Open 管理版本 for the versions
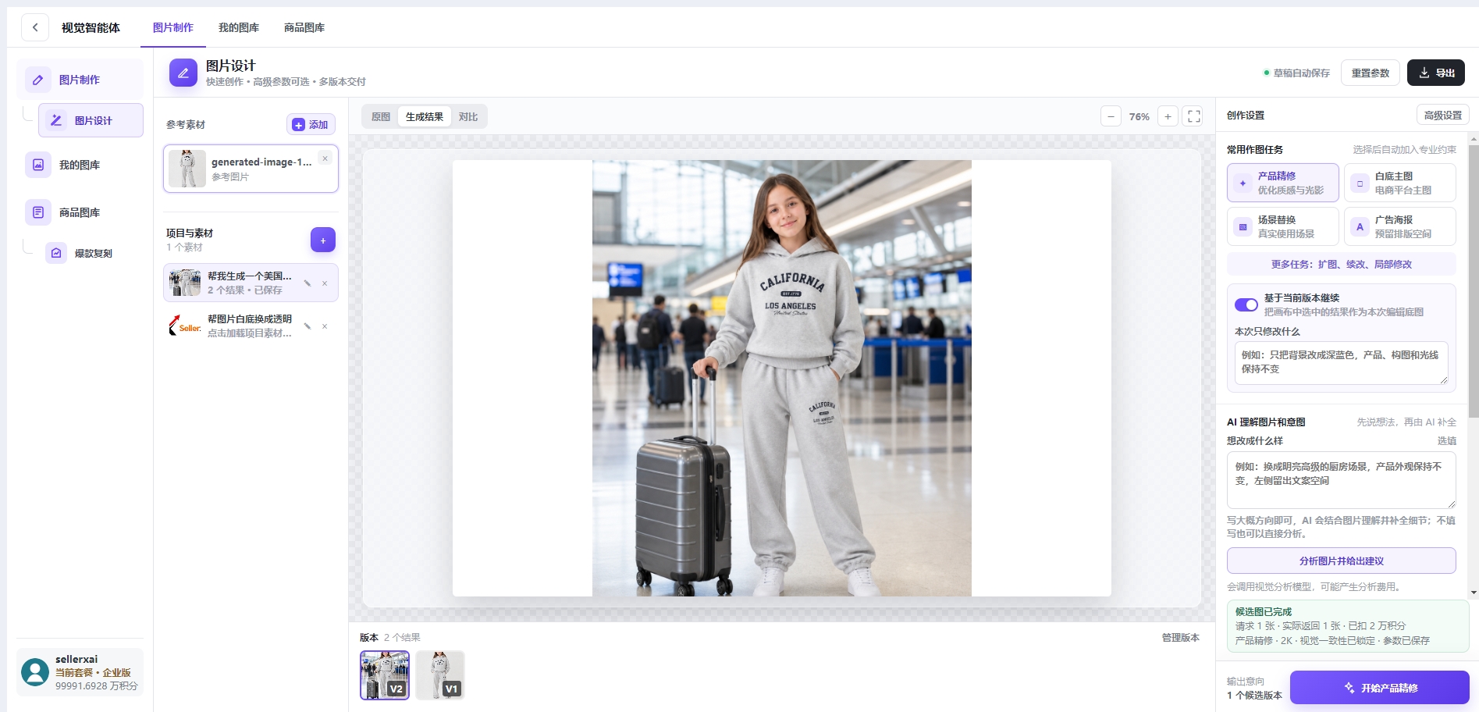1479x712 pixels. point(1180,637)
